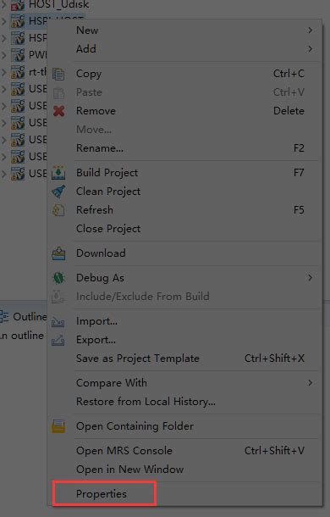Click the Copy documents icon
This screenshot has width=330, height=517.
pos(58,74)
